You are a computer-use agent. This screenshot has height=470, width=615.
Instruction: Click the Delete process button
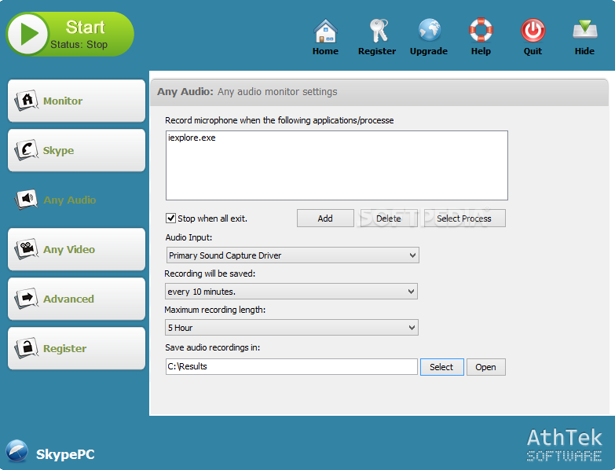coord(389,218)
